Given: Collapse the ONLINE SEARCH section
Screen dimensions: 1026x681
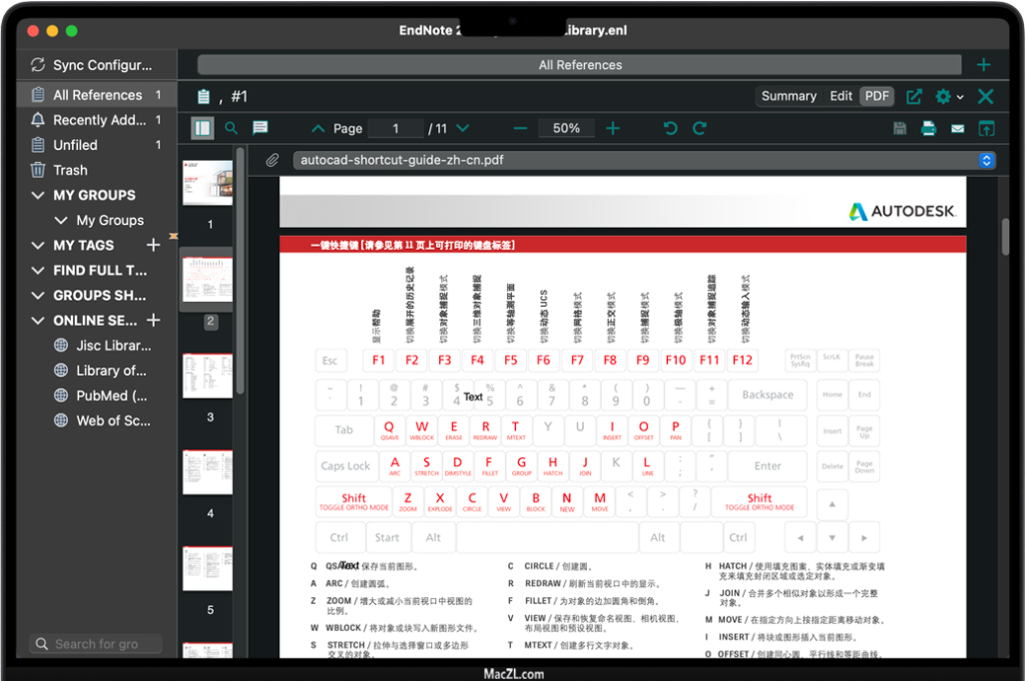Looking at the screenshot, I should click(x=38, y=321).
